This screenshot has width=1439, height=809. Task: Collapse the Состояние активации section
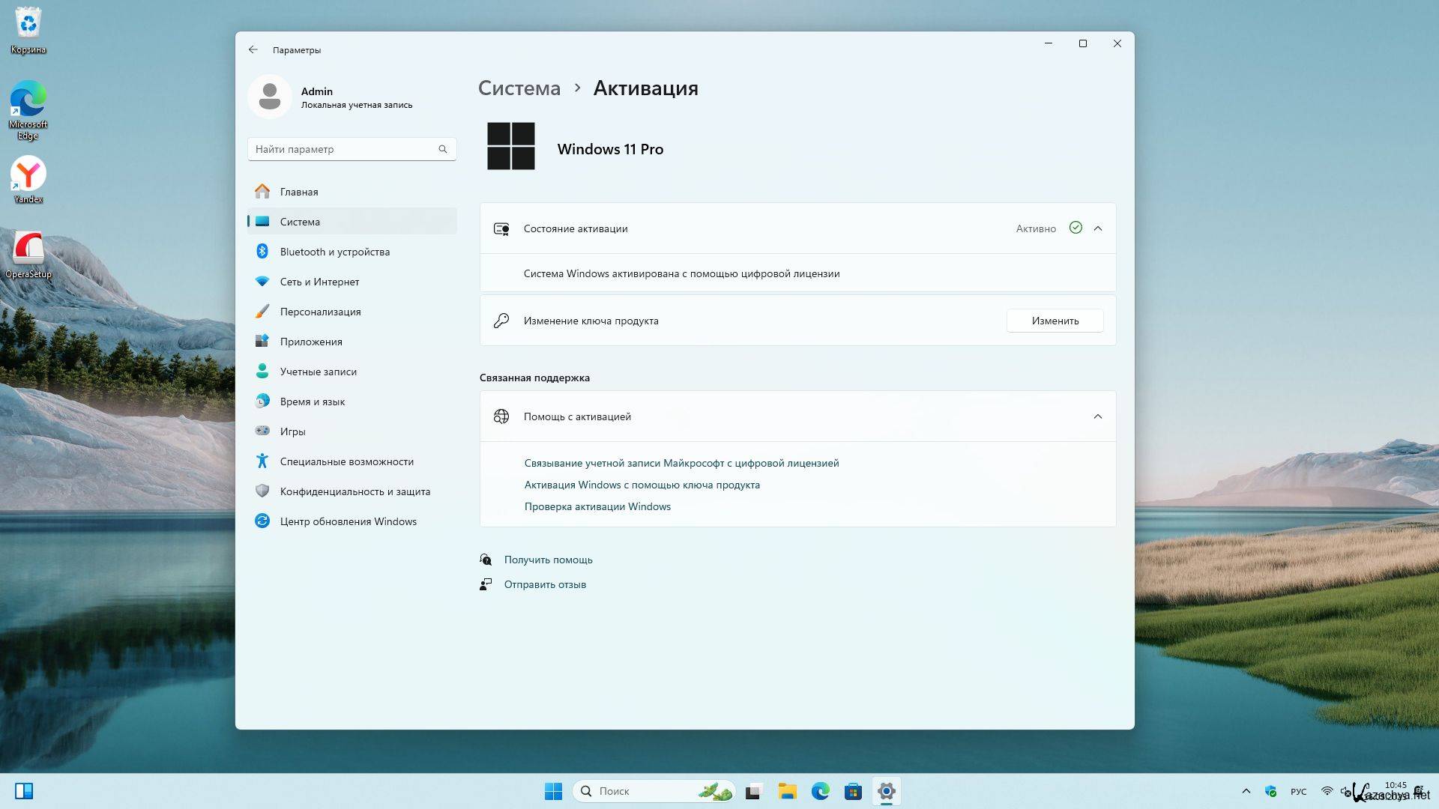[1098, 228]
